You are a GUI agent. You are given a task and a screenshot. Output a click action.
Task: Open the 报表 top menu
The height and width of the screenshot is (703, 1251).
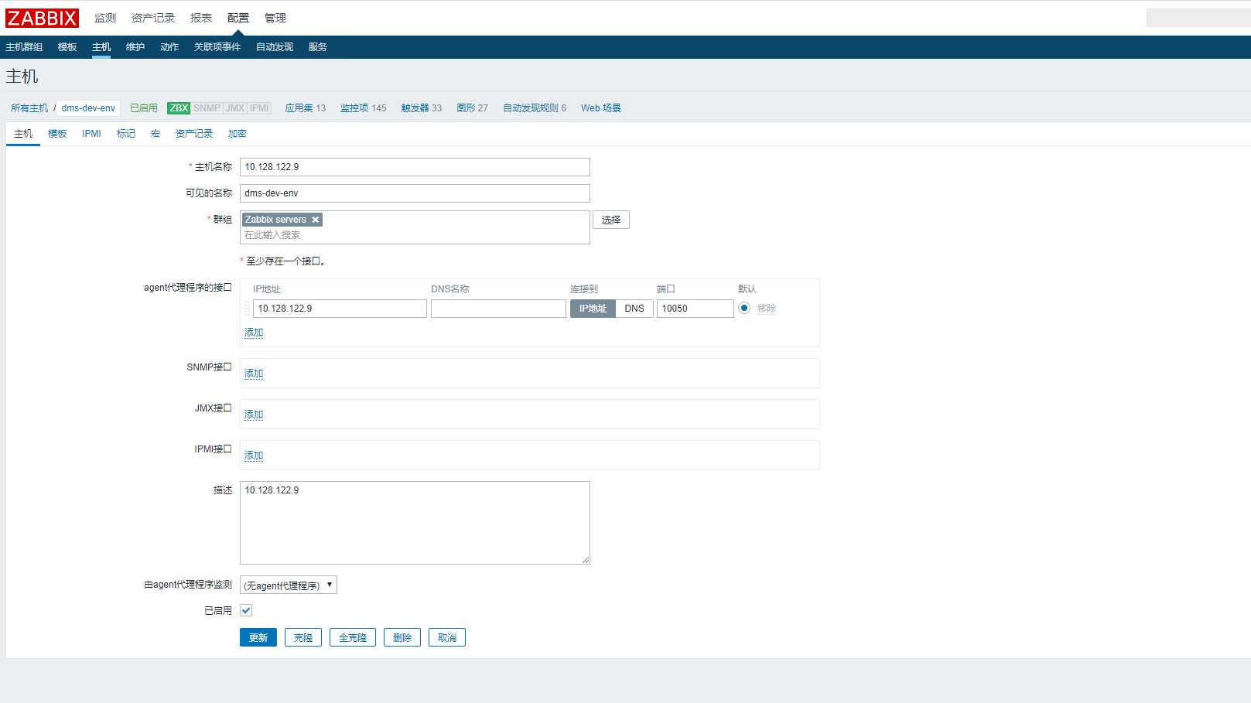(201, 18)
